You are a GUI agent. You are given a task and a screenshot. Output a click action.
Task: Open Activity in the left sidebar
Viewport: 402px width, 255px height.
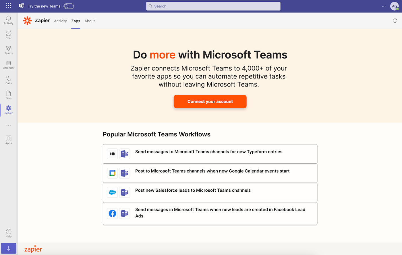point(9,20)
